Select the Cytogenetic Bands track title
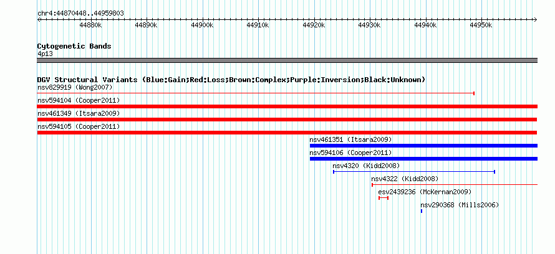Viewport: 555px width, 254px height. point(74,46)
